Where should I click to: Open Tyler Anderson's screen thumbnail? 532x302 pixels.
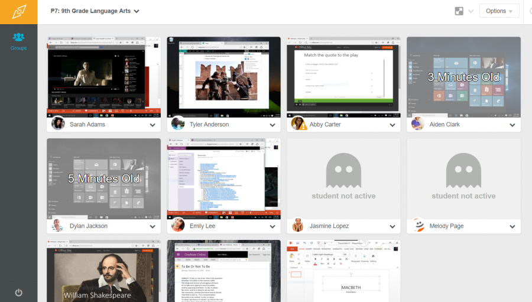click(224, 77)
